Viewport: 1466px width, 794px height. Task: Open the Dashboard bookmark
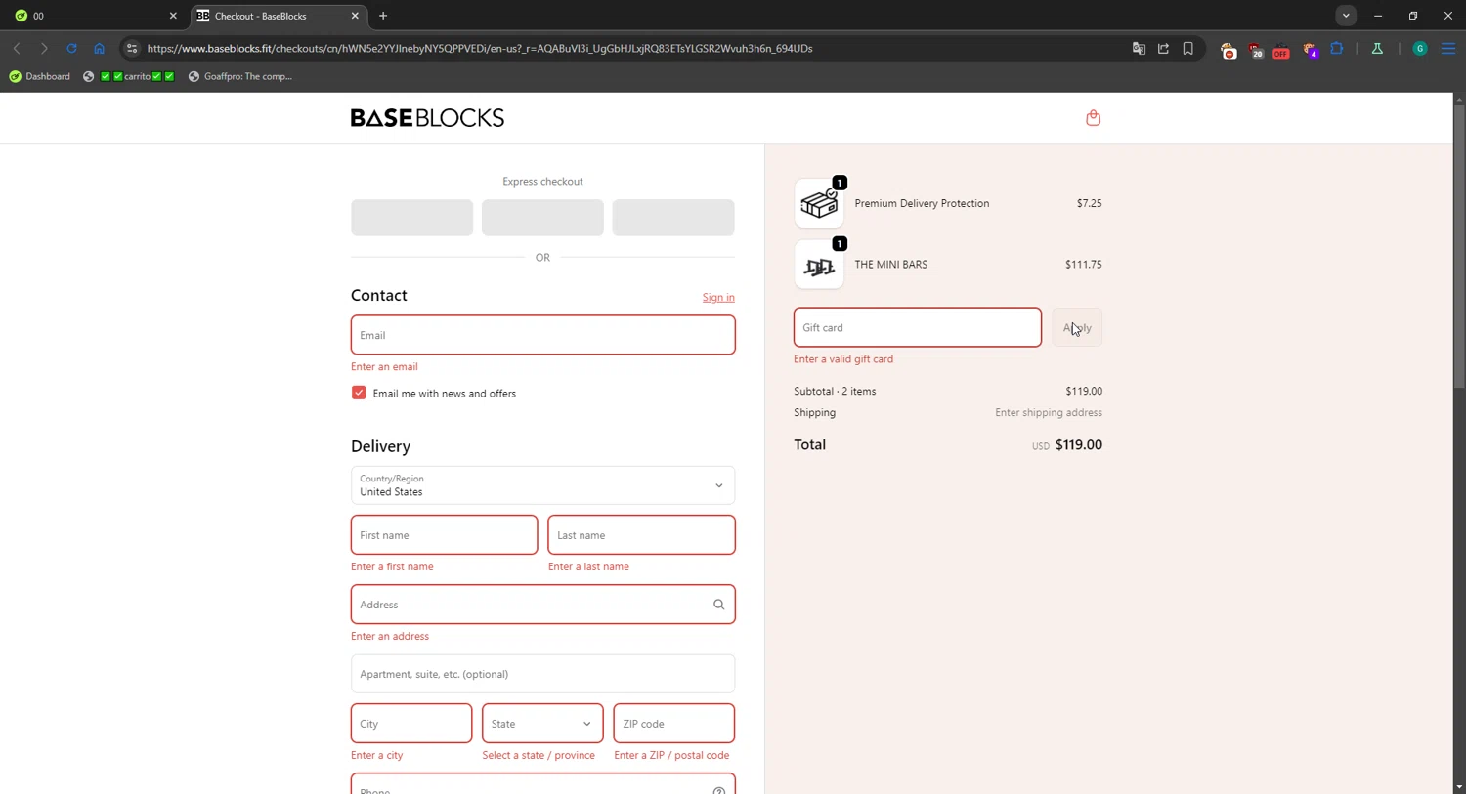tap(40, 76)
